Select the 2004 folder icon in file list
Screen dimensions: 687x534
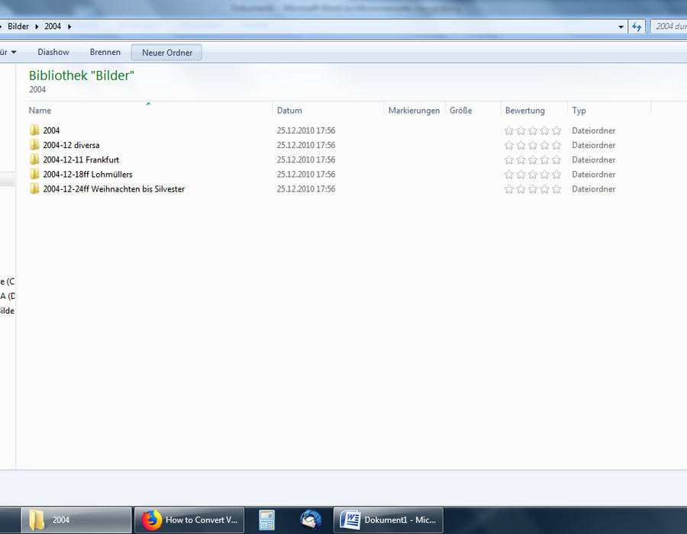coord(34,130)
